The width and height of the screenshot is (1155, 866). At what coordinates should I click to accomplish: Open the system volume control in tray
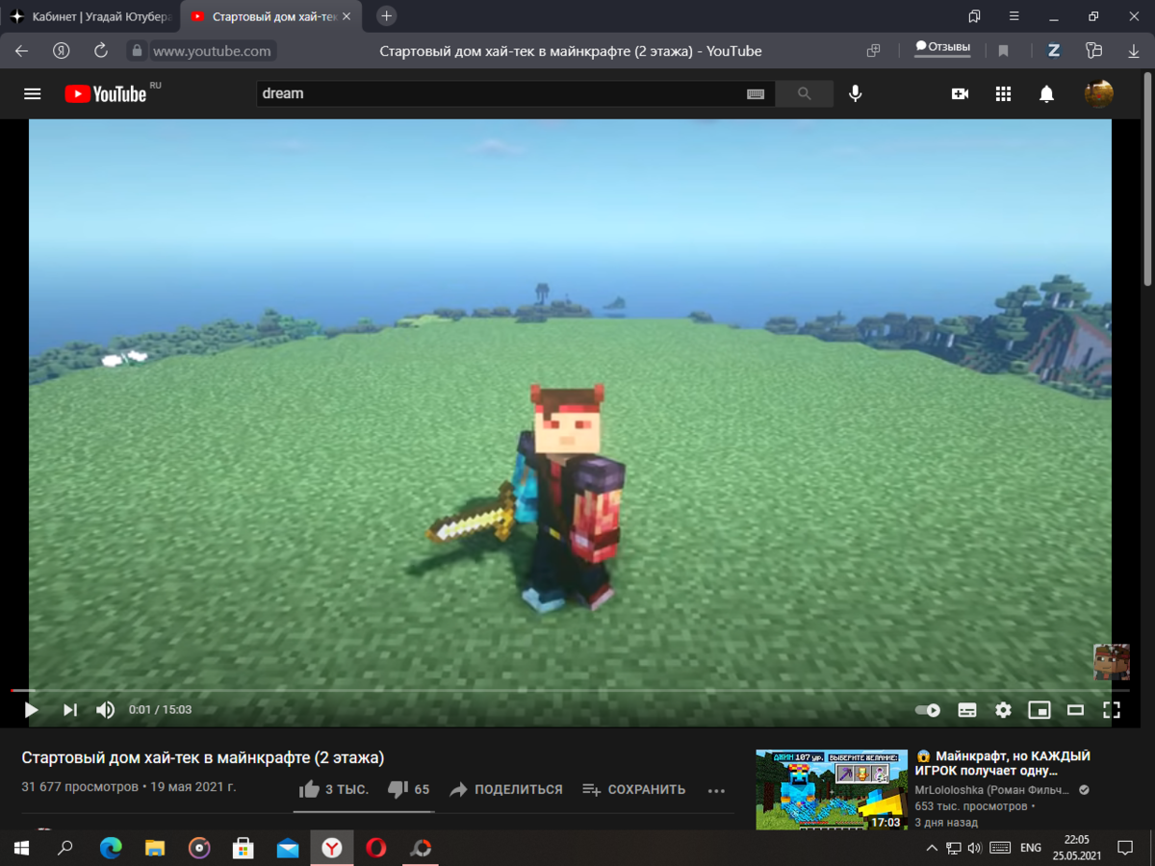(x=974, y=848)
